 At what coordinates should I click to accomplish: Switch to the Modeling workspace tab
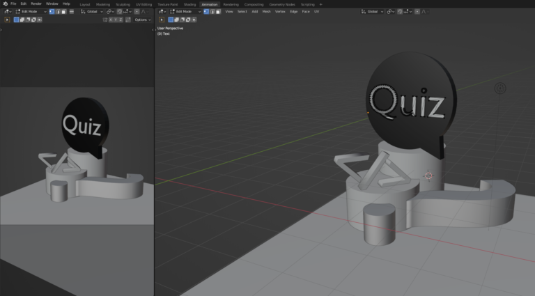[x=102, y=4]
